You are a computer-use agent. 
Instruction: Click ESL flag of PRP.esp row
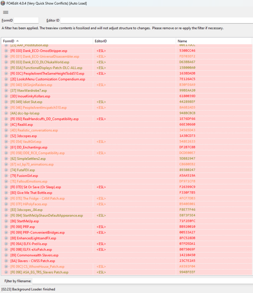tap(101, 227)
